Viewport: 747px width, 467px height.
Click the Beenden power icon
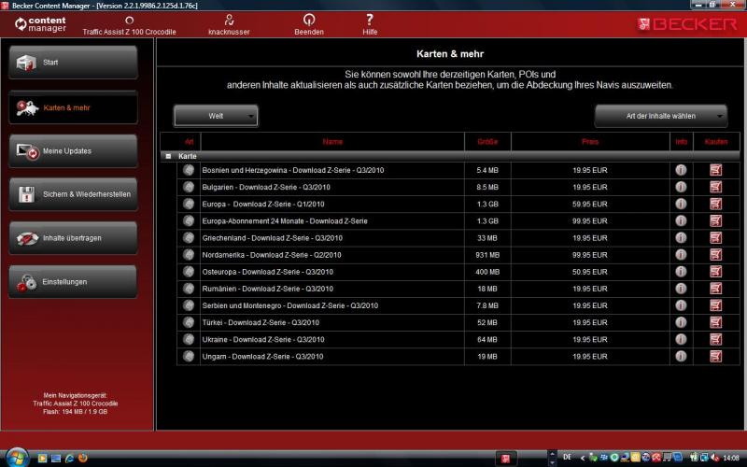click(x=309, y=20)
